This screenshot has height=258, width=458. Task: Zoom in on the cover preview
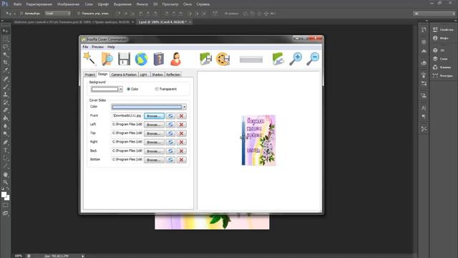[296, 59]
